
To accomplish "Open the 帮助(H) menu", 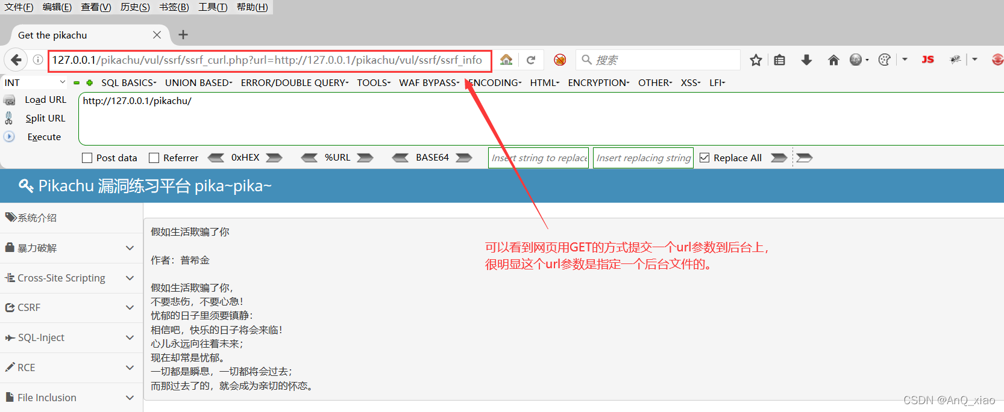I will tap(253, 7).
